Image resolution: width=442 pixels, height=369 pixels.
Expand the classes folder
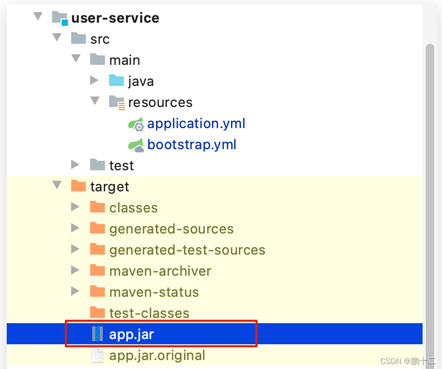tap(75, 207)
